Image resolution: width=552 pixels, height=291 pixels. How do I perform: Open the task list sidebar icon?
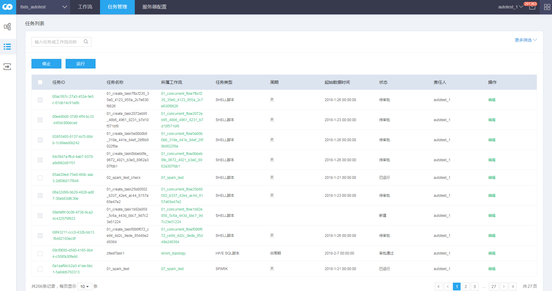click(x=7, y=47)
